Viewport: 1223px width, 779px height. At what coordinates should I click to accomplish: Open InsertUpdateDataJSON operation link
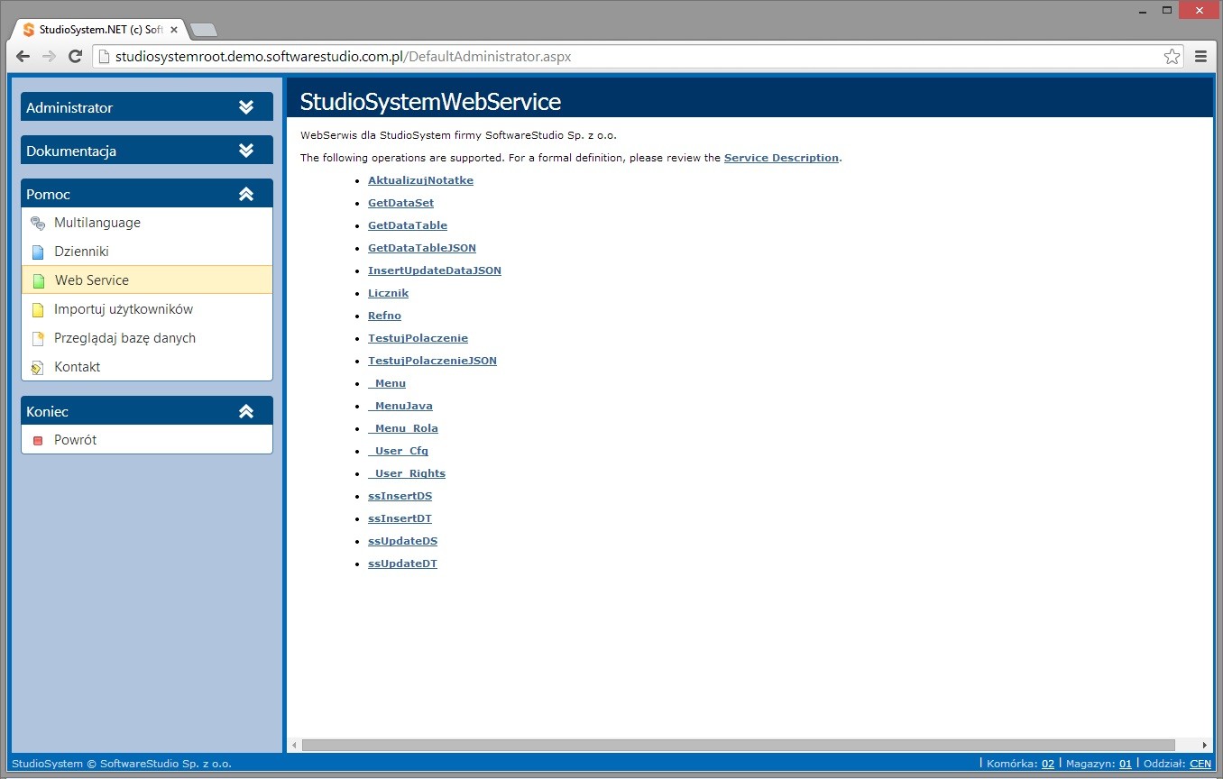click(435, 270)
